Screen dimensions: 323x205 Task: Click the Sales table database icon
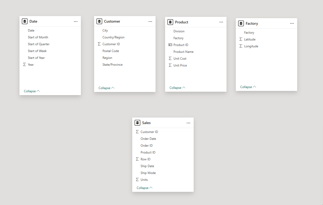click(137, 123)
